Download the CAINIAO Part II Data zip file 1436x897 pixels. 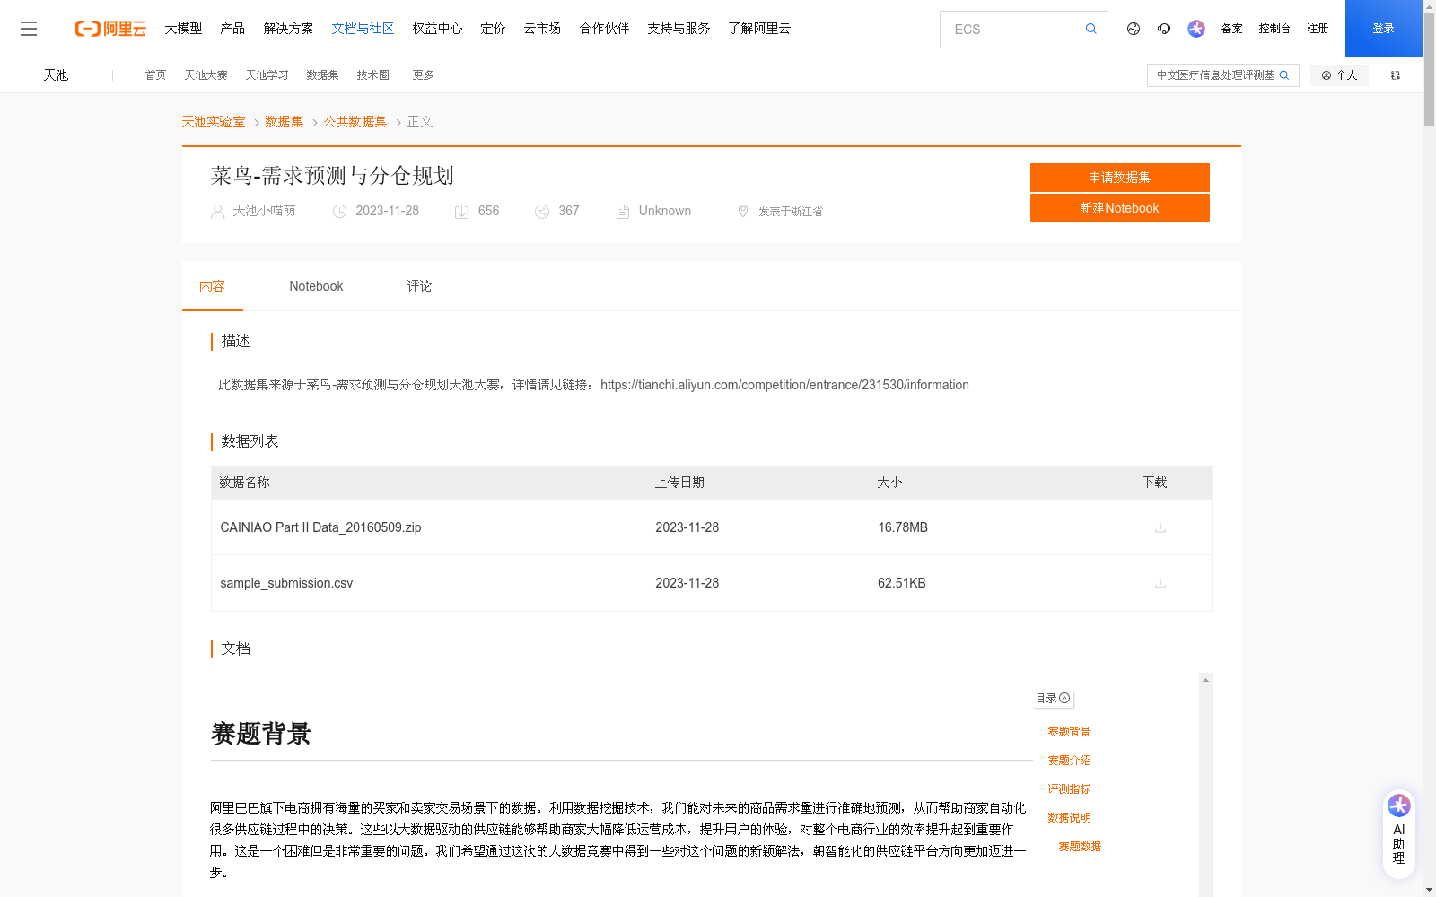tap(1160, 527)
